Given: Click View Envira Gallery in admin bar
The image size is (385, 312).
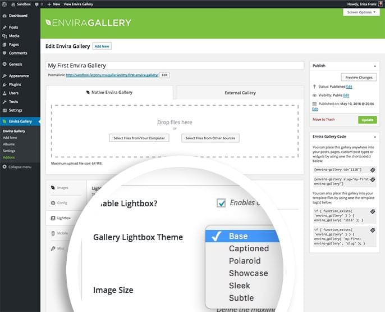Looking at the screenshot, I should (79, 4).
